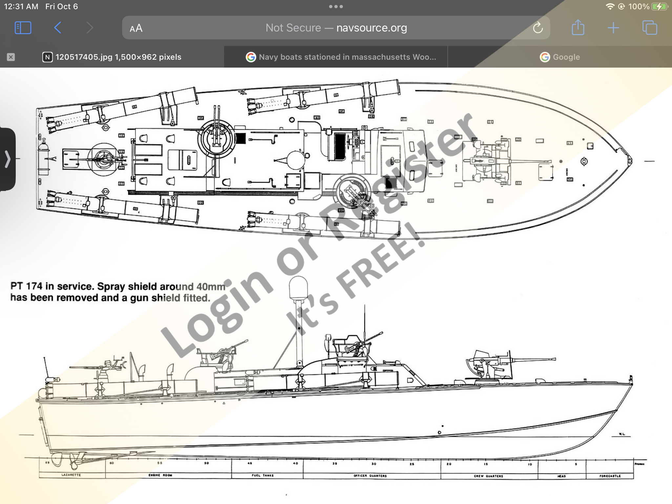The image size is (672, 504).
Task: Tap the Wi-Fi status icon
Action: point(610,7)
